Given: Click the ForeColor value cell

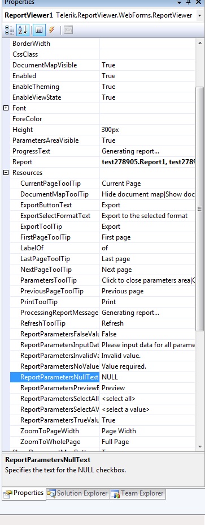Looking at the screenshot, I should click(147, 119).
